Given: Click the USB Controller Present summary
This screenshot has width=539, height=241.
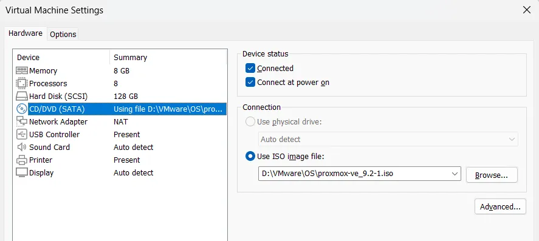Looking at the screenshot, I should pyautogui.click(x=127, y=134).
